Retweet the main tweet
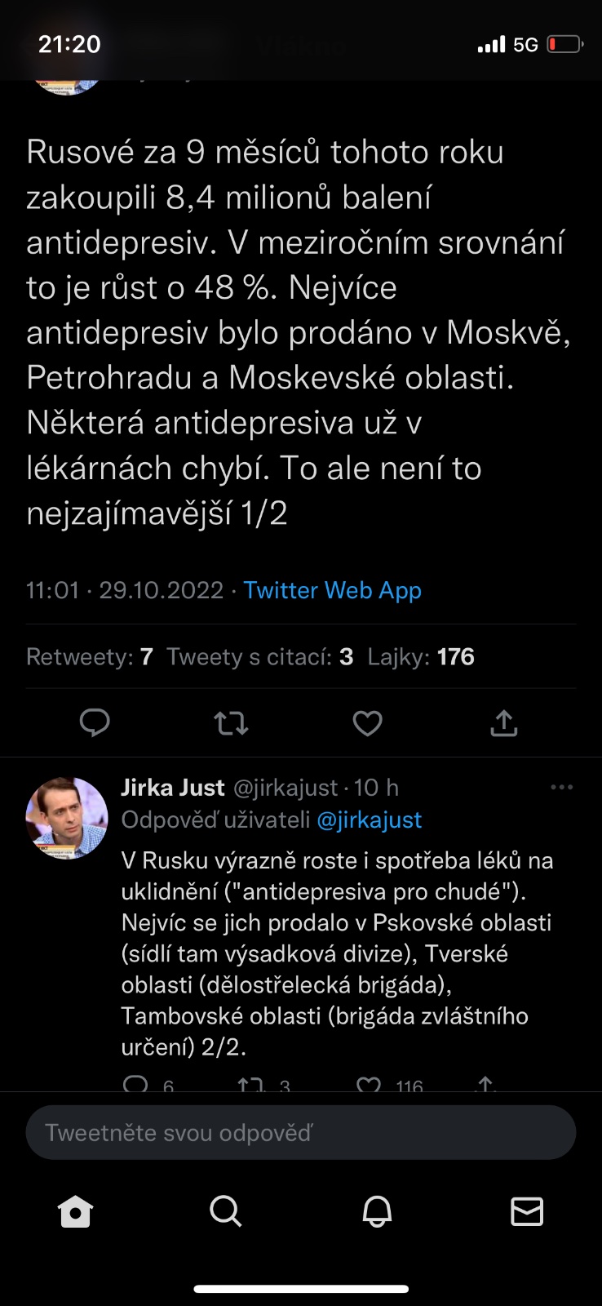 [x=231, y=722]
